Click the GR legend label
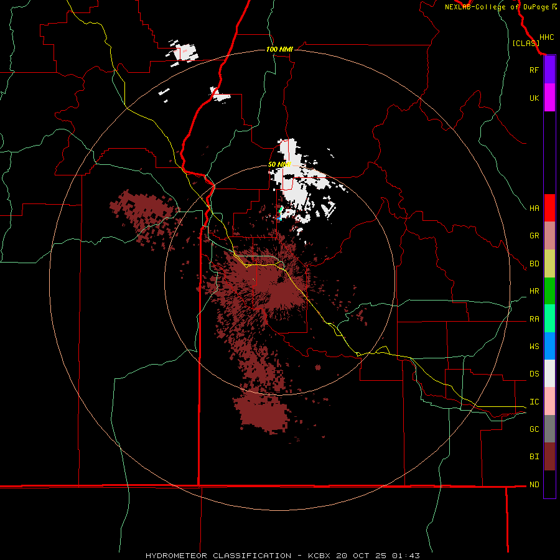 pyautogui.click(x=534, y=236)
